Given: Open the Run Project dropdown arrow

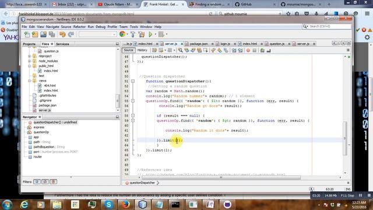Looking at the screenshot, I should [x=156, y=34].
